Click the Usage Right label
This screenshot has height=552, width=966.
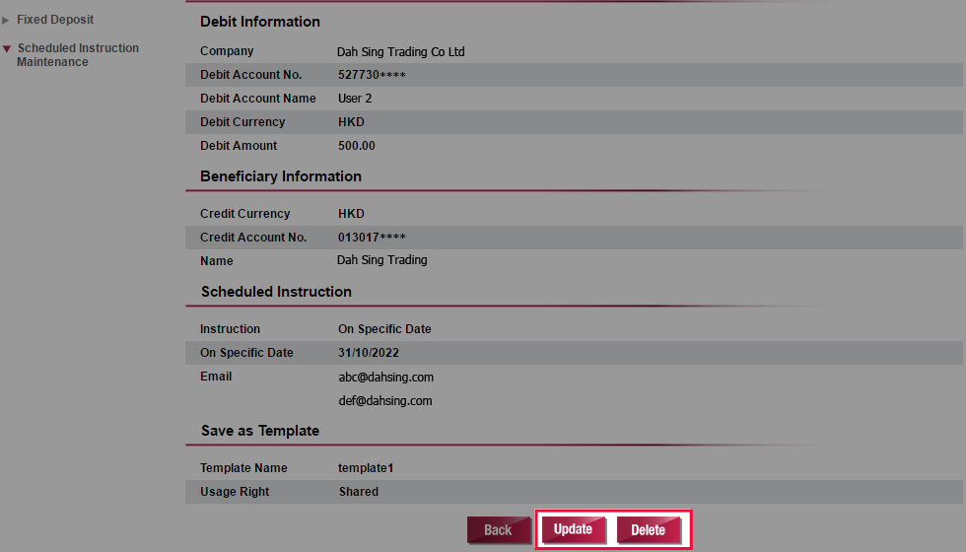tap(235, 492)
